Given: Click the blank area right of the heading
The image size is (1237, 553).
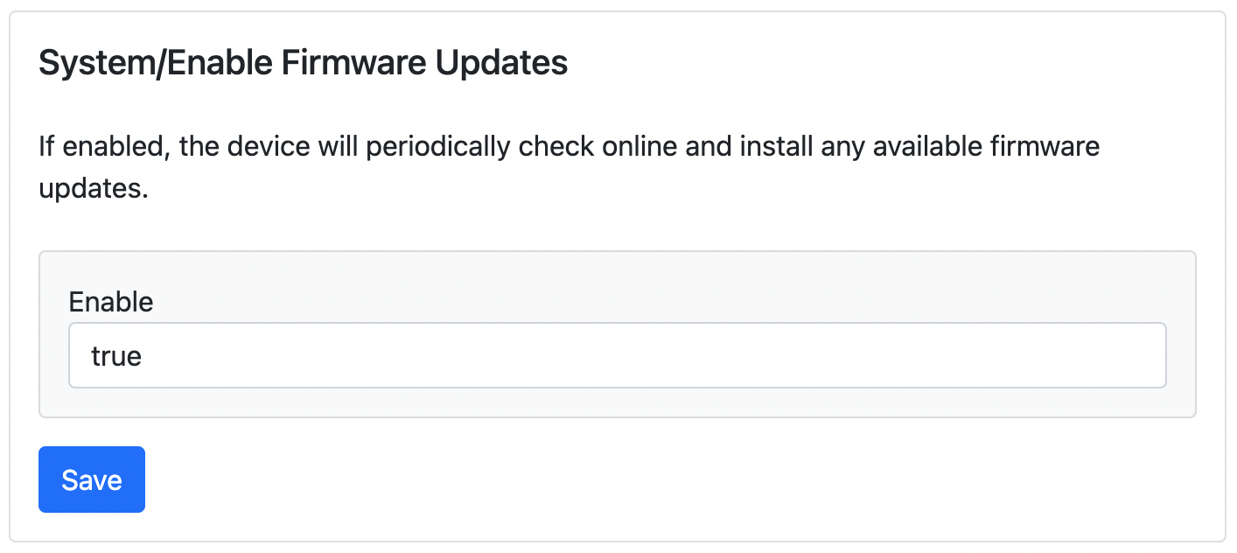Looking at the screenshot, I should 875,64.
